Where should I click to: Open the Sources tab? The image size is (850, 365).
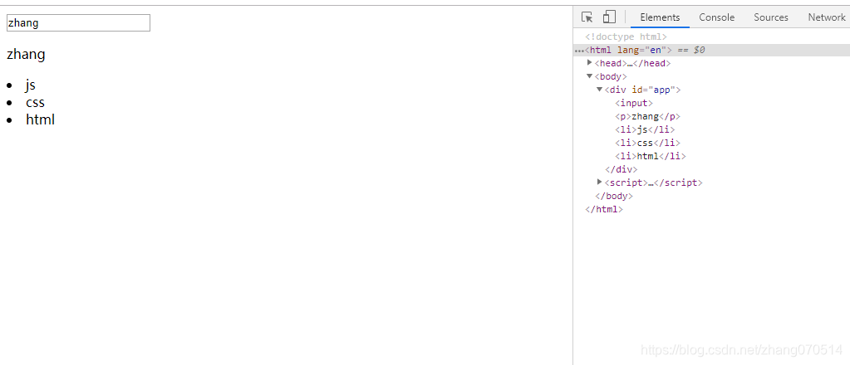coord(771,17)
